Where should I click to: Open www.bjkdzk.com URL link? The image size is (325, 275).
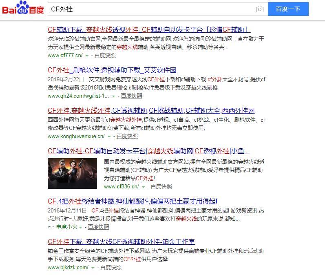coord(68,268)
